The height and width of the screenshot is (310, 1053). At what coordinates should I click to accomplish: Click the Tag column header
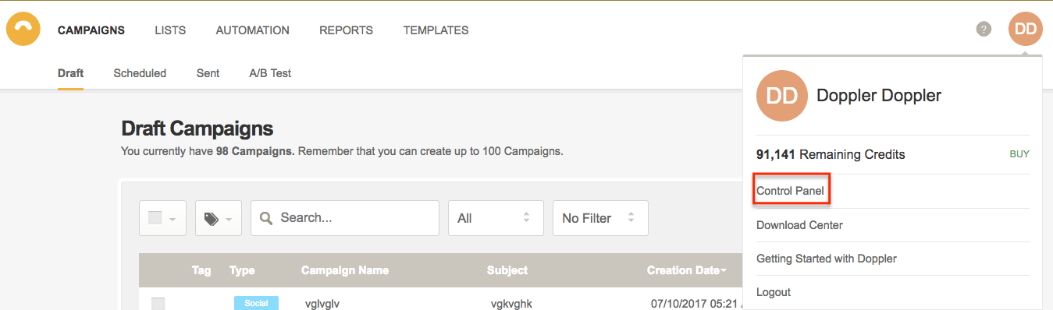(x=201, y=270)
